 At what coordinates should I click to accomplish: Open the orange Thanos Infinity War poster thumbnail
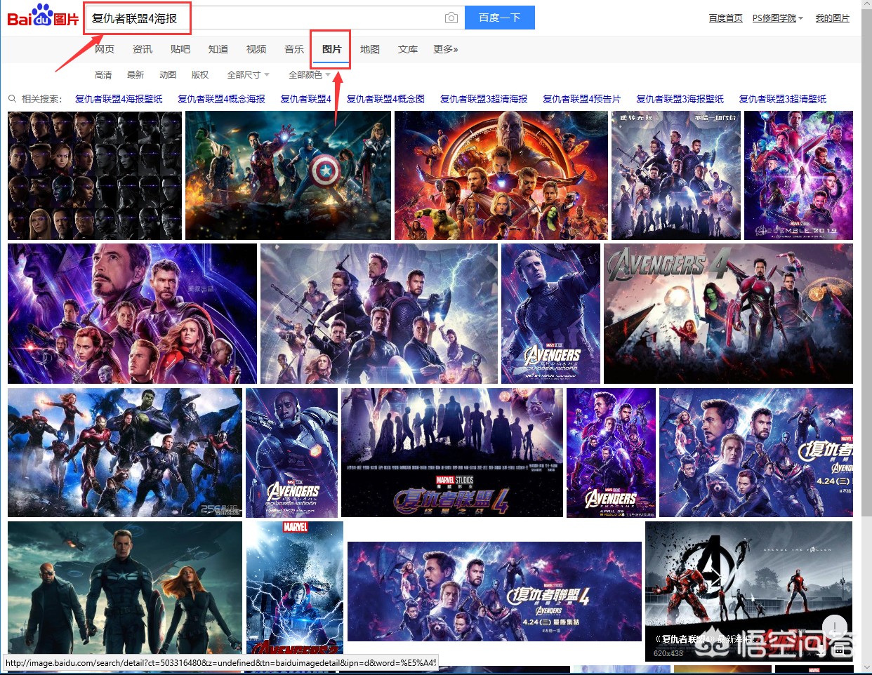click(x=501, y=175)
